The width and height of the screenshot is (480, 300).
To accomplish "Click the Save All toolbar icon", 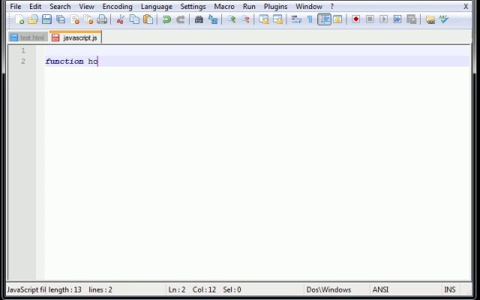I will click(x=61, y=19).
